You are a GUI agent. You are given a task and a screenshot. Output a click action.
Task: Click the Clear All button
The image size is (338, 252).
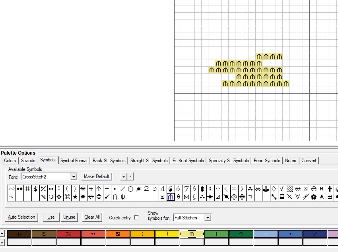coord(92,217)
